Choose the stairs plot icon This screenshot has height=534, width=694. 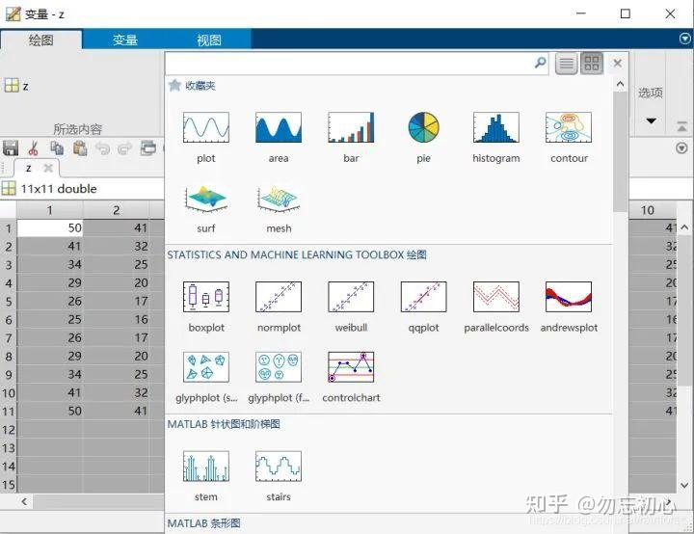click(x=279, y=467)
